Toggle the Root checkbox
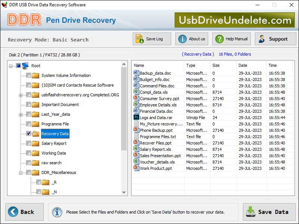299x224 pixels. [x=18, y=66]
